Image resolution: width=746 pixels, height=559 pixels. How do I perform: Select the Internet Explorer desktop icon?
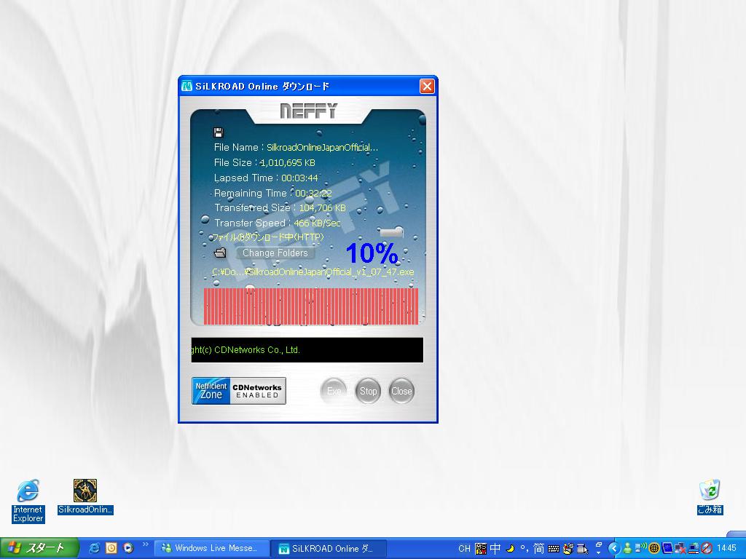[28, 501]
